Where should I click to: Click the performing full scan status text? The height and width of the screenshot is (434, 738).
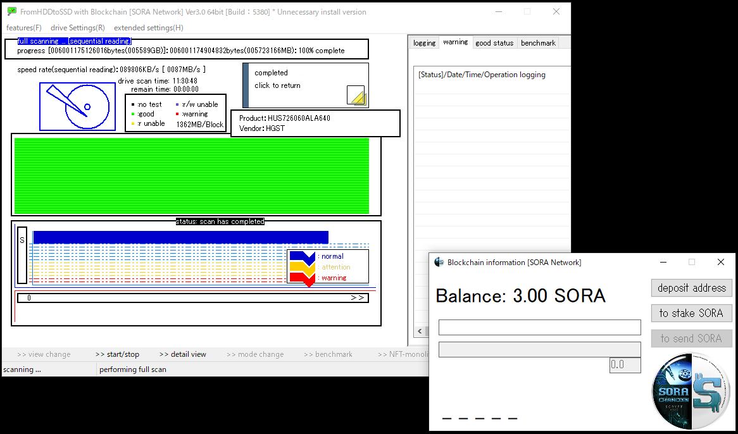133,369
